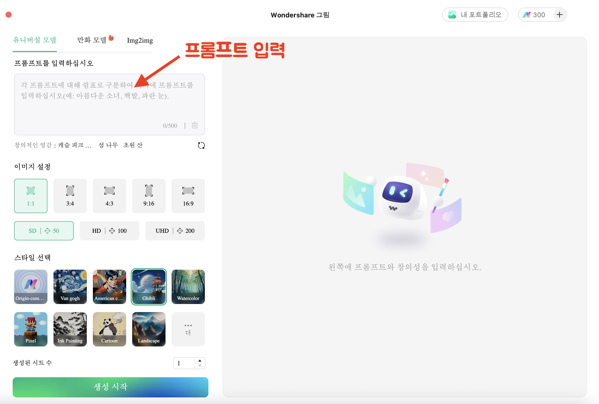Pick the Landscape style
Screen dimensions: 599x404
[149, 329]
